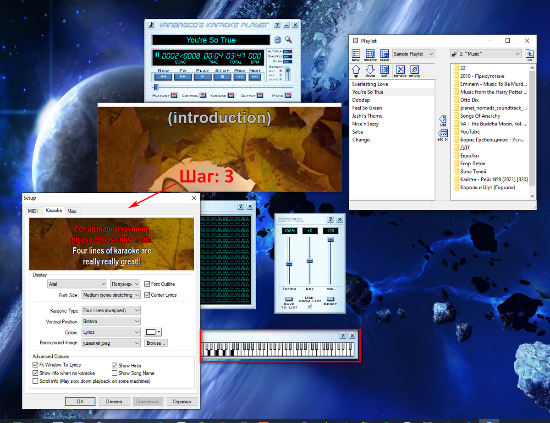
Task: Click the Tempo slider handle in Control
Action: [289, 263]
